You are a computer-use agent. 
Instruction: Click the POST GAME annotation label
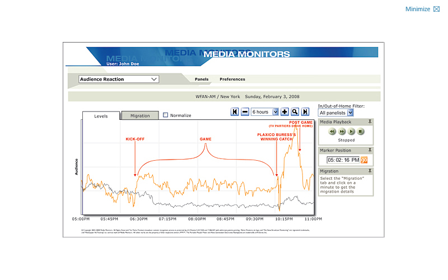301,122
